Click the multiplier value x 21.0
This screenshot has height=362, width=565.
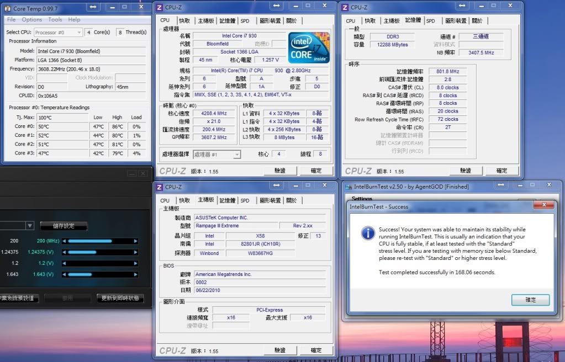pyautogui.click(x=214, y=121)
